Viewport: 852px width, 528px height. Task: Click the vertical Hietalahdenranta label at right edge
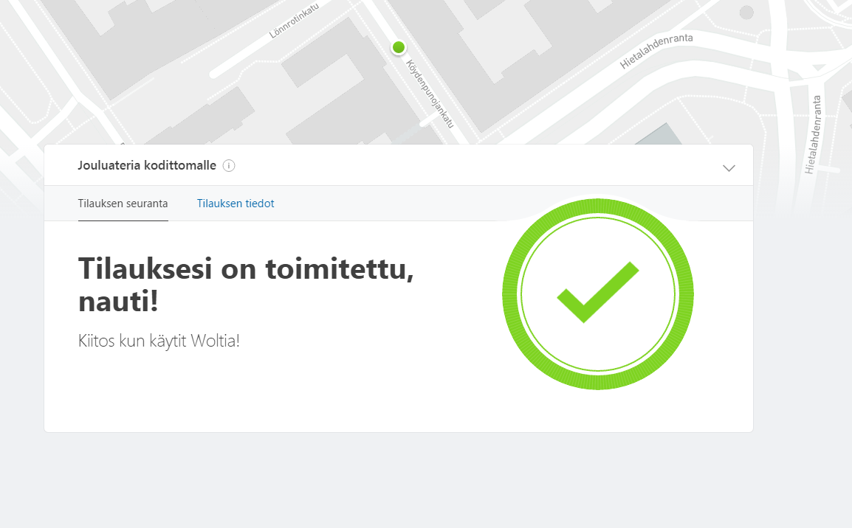(815, 134)
